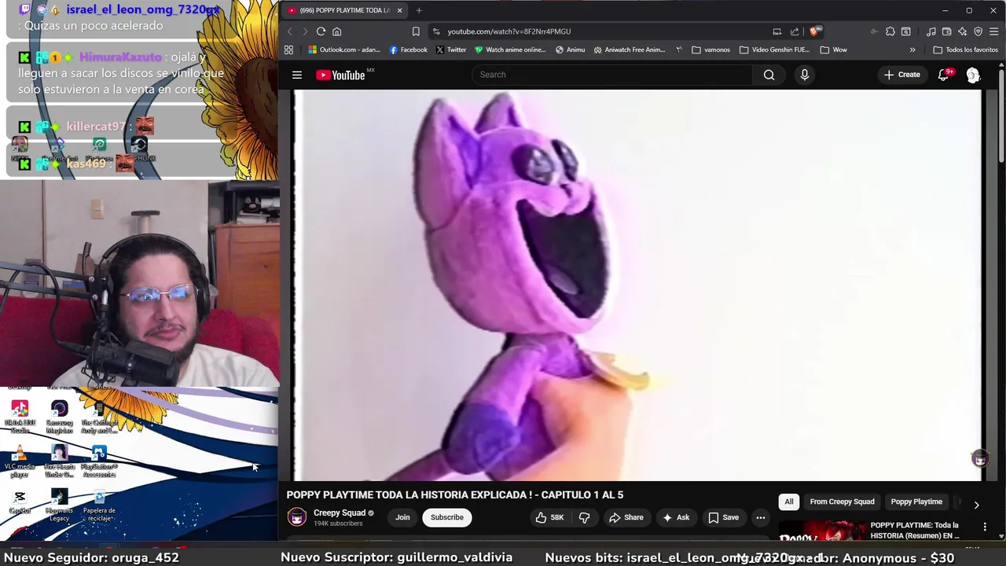The width and height of the screenshot is (1006, 566).
Task: Dislike the video with thumbs-down
Action: tap(584, 517)
